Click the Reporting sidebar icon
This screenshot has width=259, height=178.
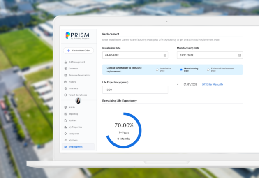65,114
